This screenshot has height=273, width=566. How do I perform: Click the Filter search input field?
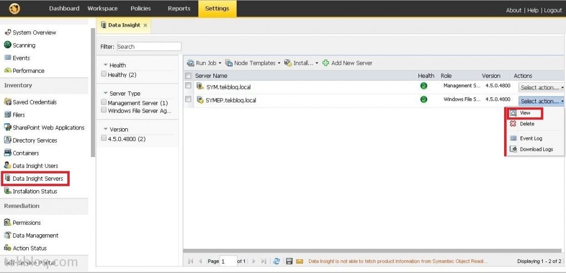[149, 46]
